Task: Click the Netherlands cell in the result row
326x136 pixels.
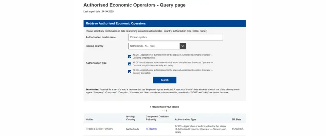Action: click(x=132, y=129)
